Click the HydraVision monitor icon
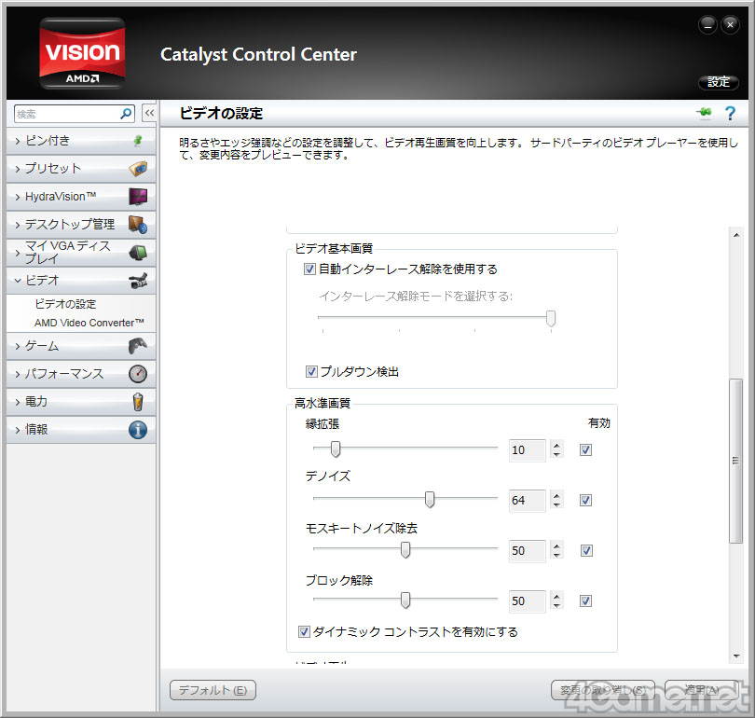The width and height of the screenshot is (755, 718). [138, 197]
